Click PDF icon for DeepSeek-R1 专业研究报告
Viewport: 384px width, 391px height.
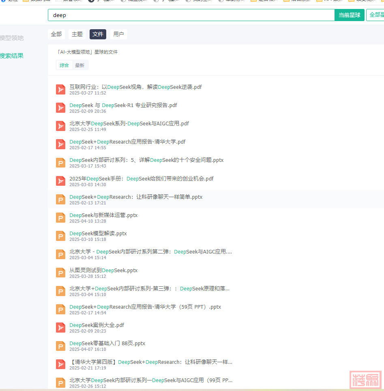pyautogui.click(x=60, y=107)
